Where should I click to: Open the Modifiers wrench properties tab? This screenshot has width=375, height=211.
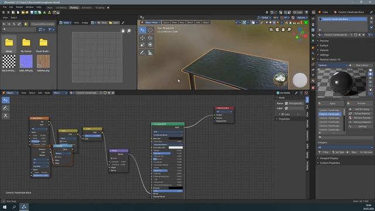point(313,53)
